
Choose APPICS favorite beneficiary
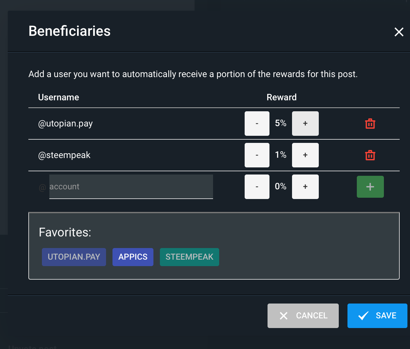[x=133, y=257]
